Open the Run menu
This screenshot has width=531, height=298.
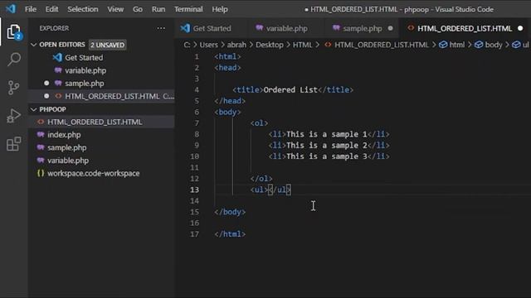[158, 9]
